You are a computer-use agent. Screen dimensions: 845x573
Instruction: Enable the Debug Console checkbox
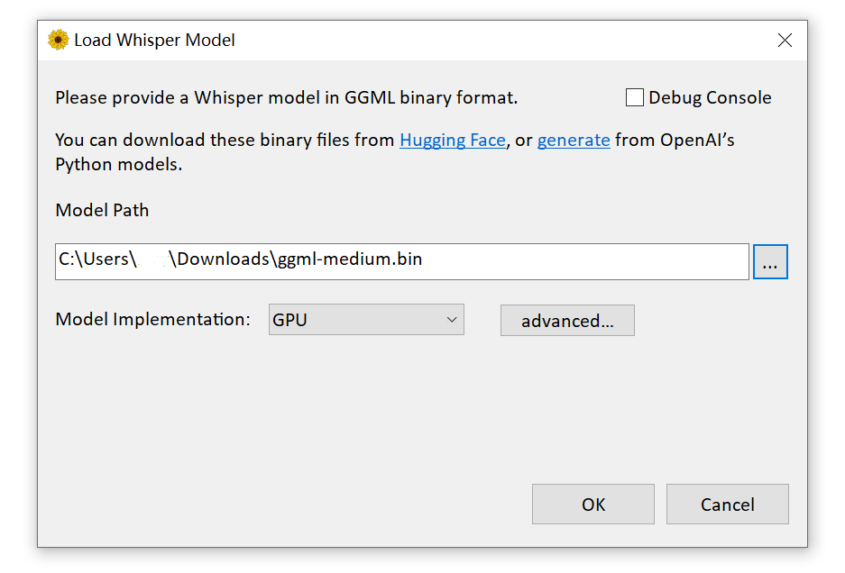coord(635,97)
